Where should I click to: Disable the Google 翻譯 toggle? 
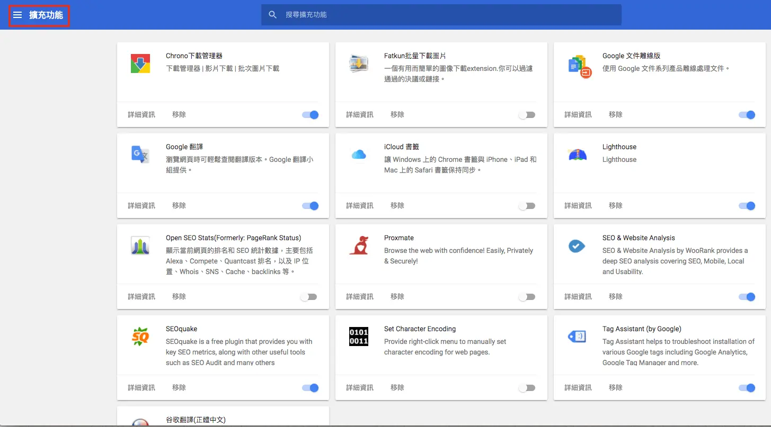click(311, 206)
